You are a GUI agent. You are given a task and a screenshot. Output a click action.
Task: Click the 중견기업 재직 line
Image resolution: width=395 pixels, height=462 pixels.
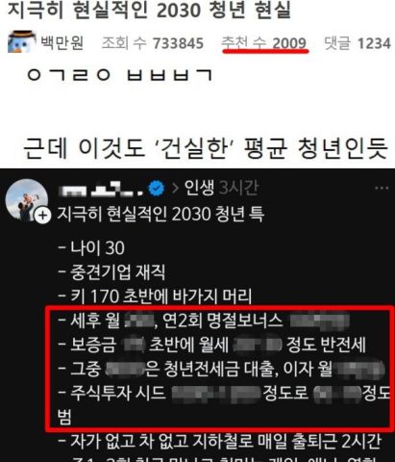click(x=111, y=272)
